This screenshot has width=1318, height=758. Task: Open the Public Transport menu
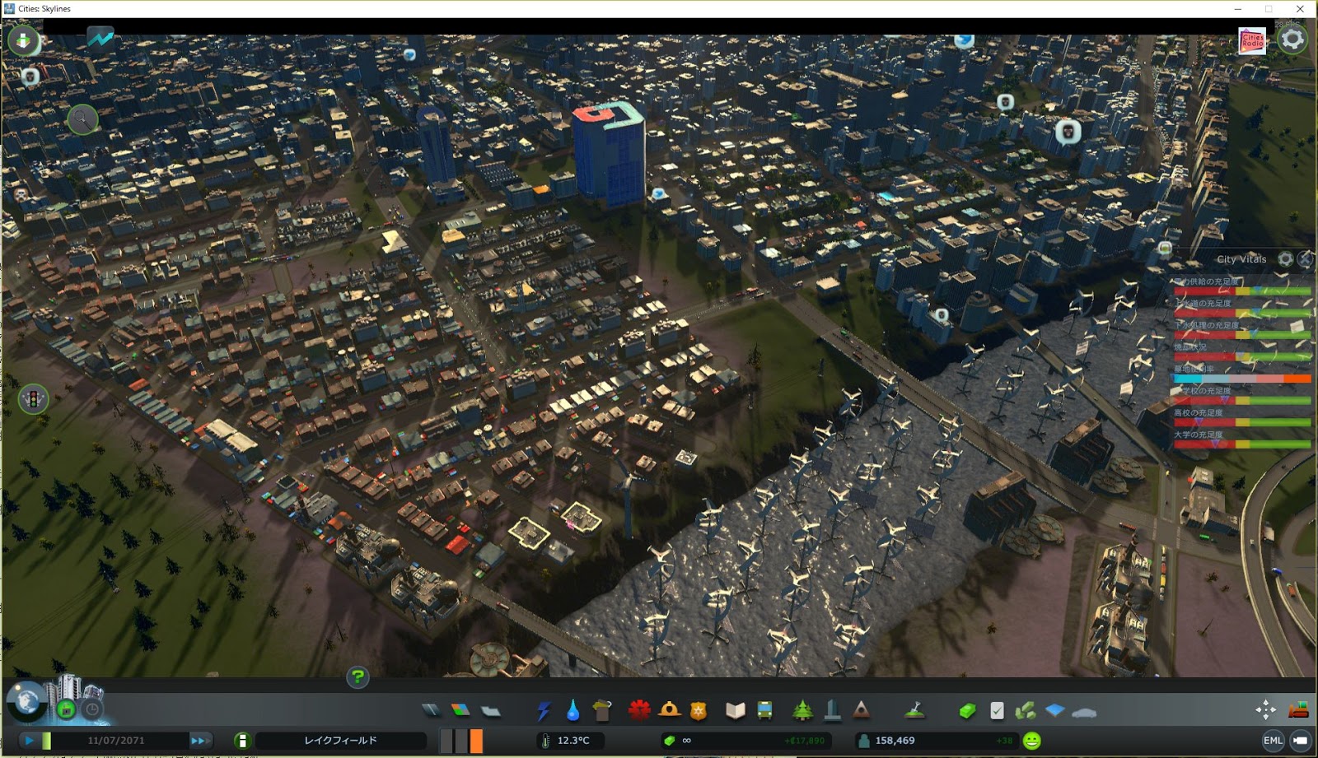764,710
